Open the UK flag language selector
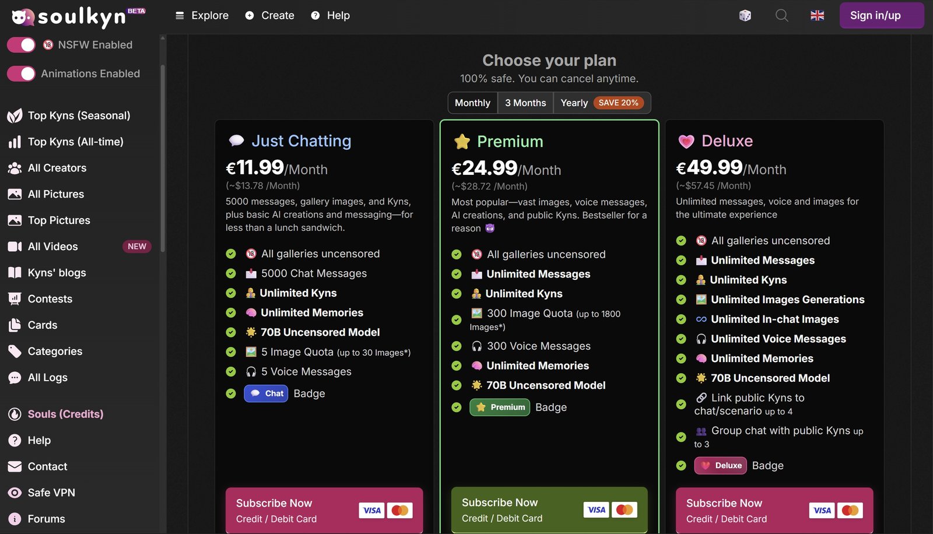Screen dimensions: 933x534 point(817,16)
